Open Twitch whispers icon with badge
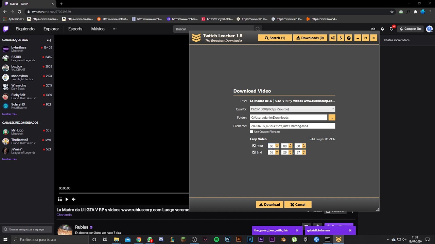Screen dimensions: 435x244 pos(391,29)
